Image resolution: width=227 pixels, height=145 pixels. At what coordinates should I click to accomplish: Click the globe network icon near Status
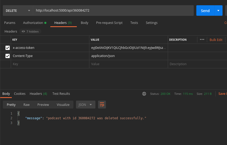click(x=144, y=94)
